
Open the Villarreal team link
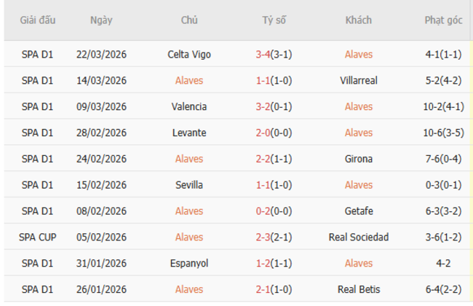click(x=358, y=81)
